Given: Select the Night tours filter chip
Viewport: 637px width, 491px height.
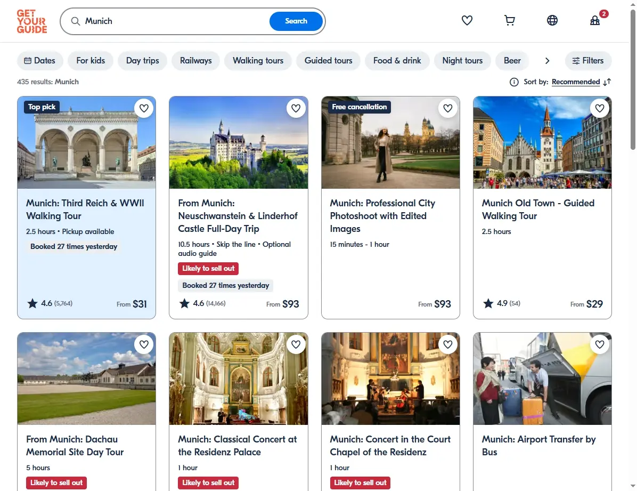Looking at the screenshot, I should tap(462, 61).
